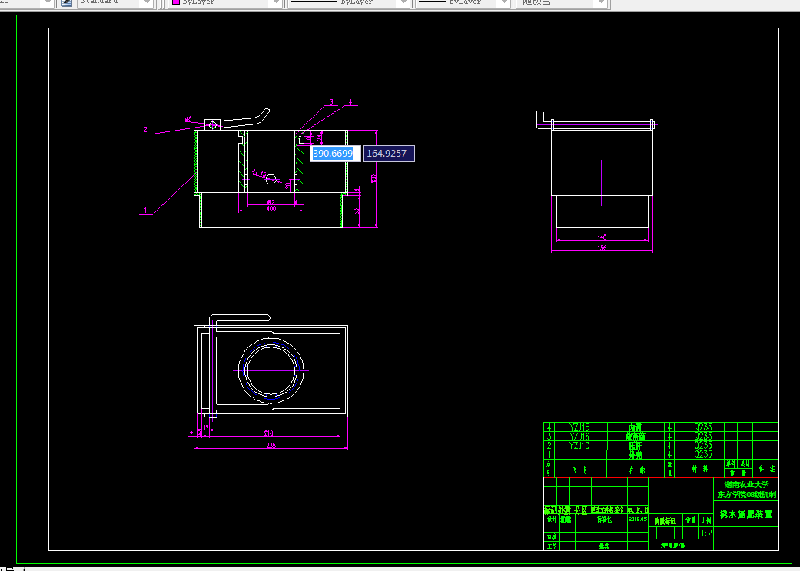Viewport: 800px width, 571px height.
Task: Click the 2012.05 date cell
Action: coord(638,519)
